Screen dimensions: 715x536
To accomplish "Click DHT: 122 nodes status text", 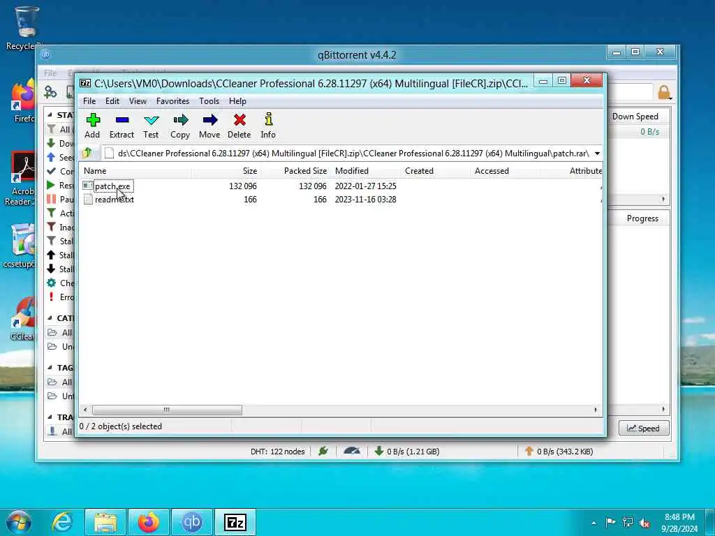I will point(277,452).
